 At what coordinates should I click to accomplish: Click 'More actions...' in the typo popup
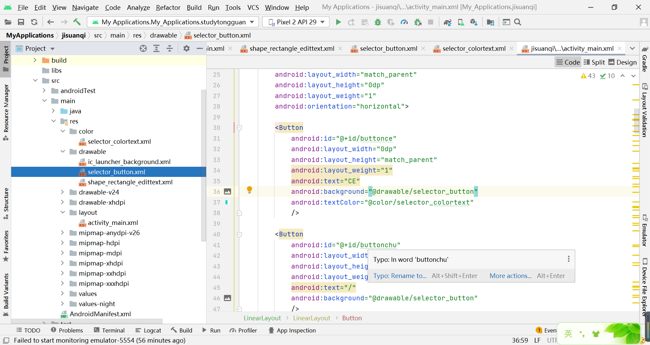pyautogui.click(x=510, y=276)
